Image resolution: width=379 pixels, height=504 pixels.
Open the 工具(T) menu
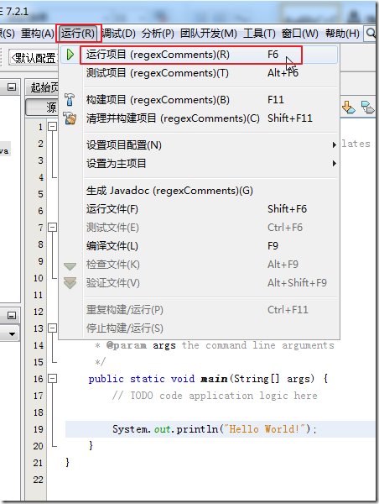[x=259, y=34]
